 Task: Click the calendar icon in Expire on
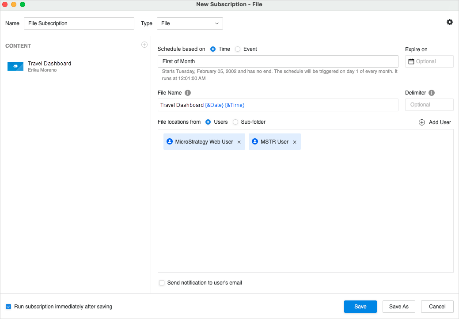pos(411,61)
